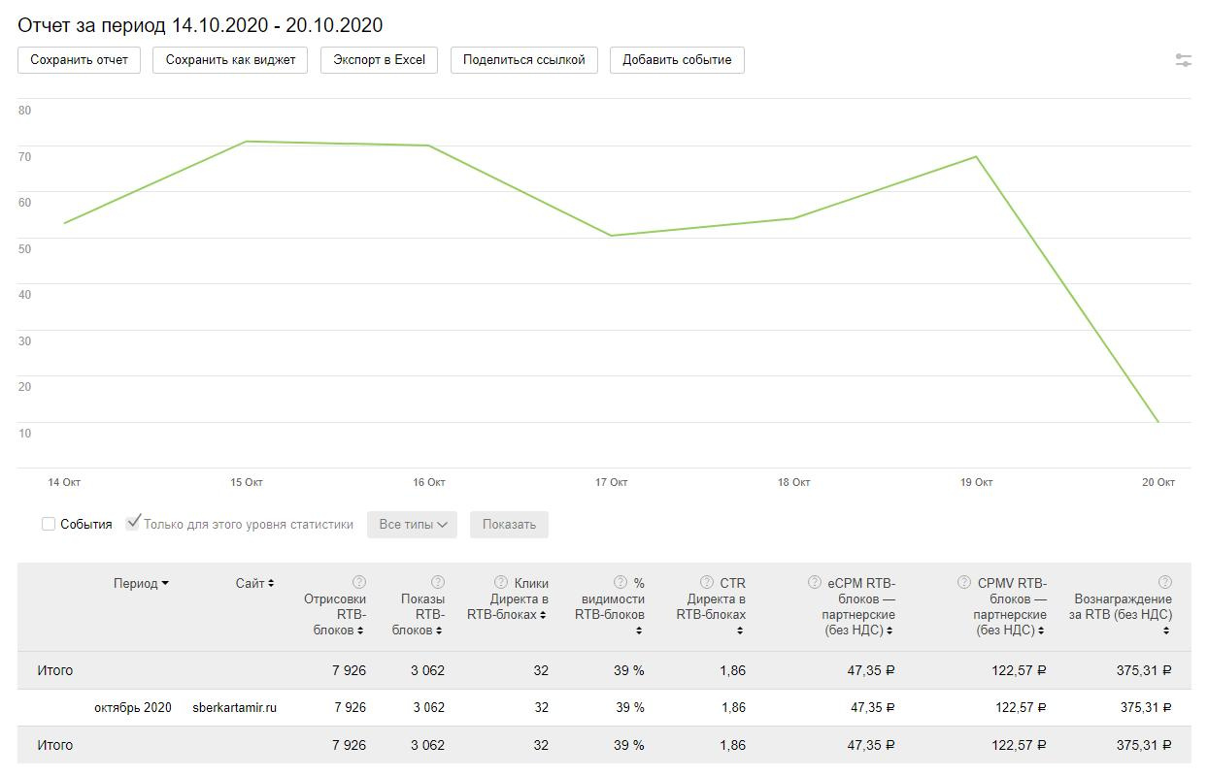
Task: Click the sberkartamir.ru site cell
Action: click(x=234, y=708)
